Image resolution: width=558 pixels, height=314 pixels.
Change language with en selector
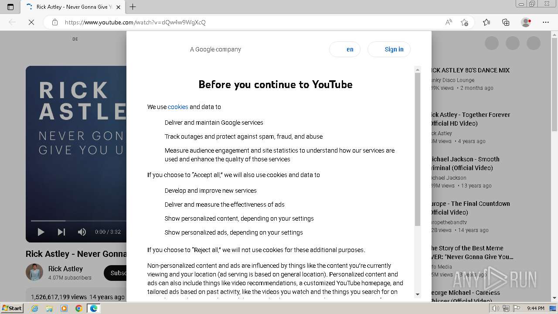(x=345, y=49)
